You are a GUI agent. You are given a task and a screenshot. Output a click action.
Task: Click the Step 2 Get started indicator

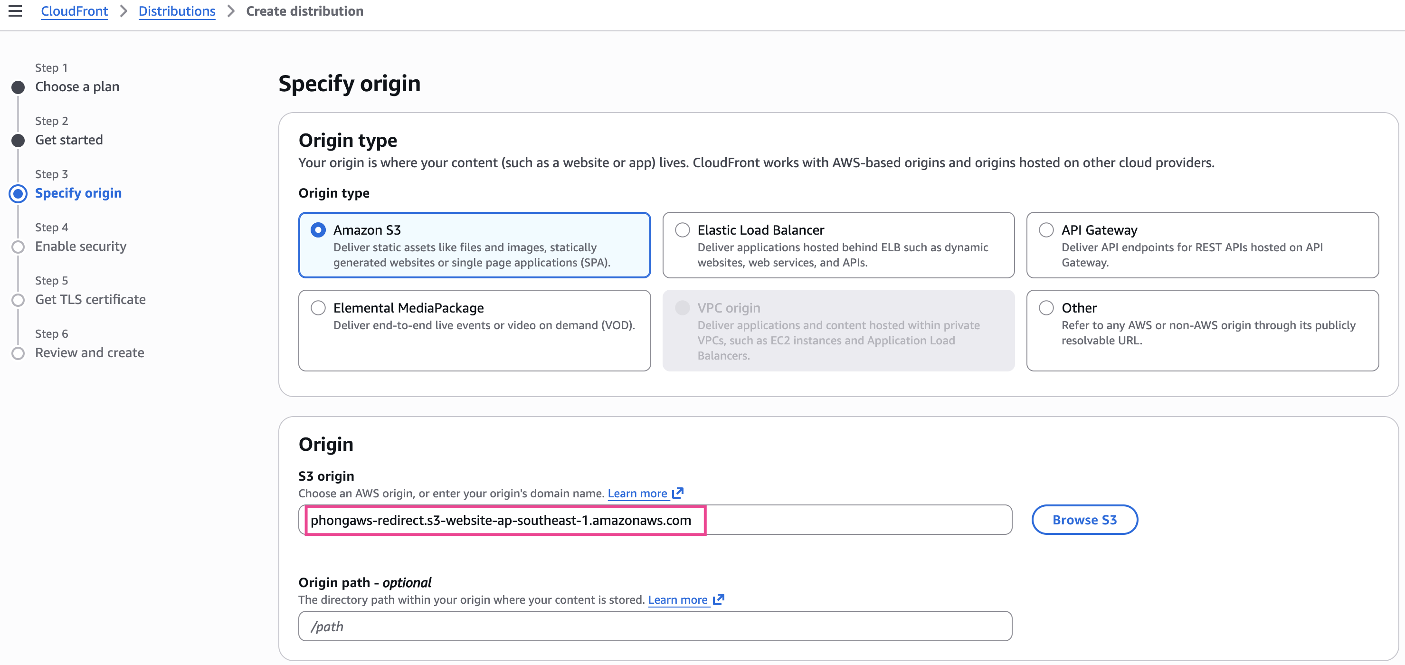point(18,141)
